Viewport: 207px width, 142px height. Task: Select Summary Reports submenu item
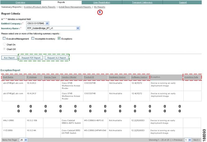pyautogui.click(x=11, y=7)
